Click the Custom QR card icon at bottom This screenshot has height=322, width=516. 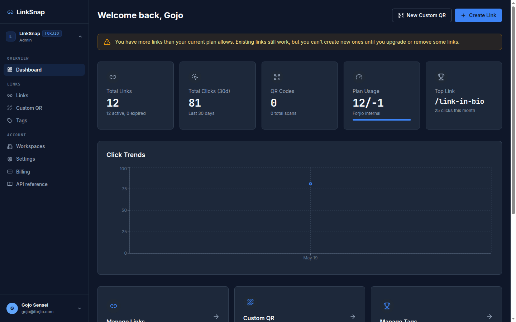point(250,302)
